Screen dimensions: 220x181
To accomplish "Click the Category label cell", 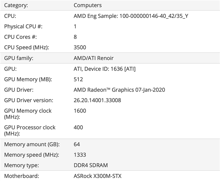I will [x=15, y=5].
